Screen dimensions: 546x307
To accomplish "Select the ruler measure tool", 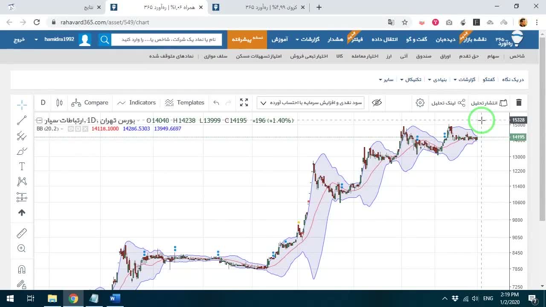I will click(x=22, y=233).
